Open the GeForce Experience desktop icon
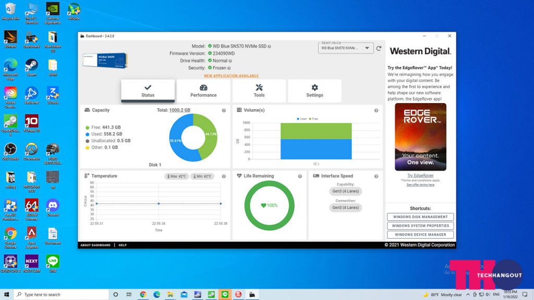 pos(53,13)
